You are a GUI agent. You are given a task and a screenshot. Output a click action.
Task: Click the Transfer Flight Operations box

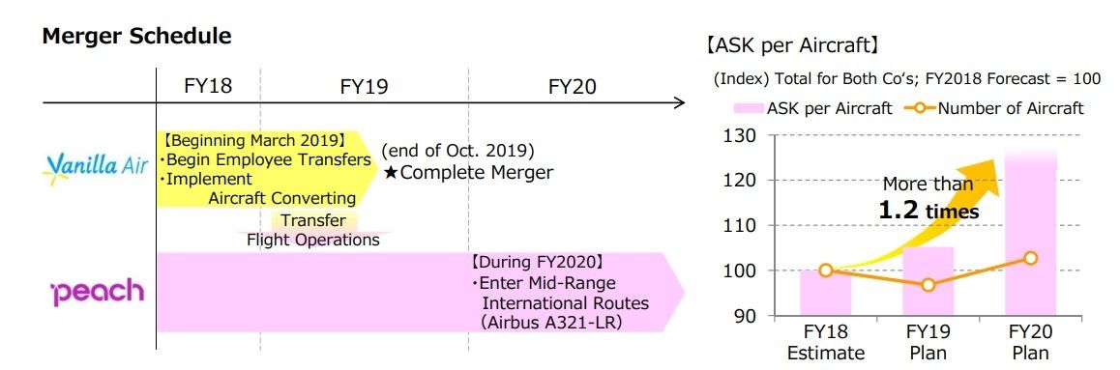coord(313,230)
